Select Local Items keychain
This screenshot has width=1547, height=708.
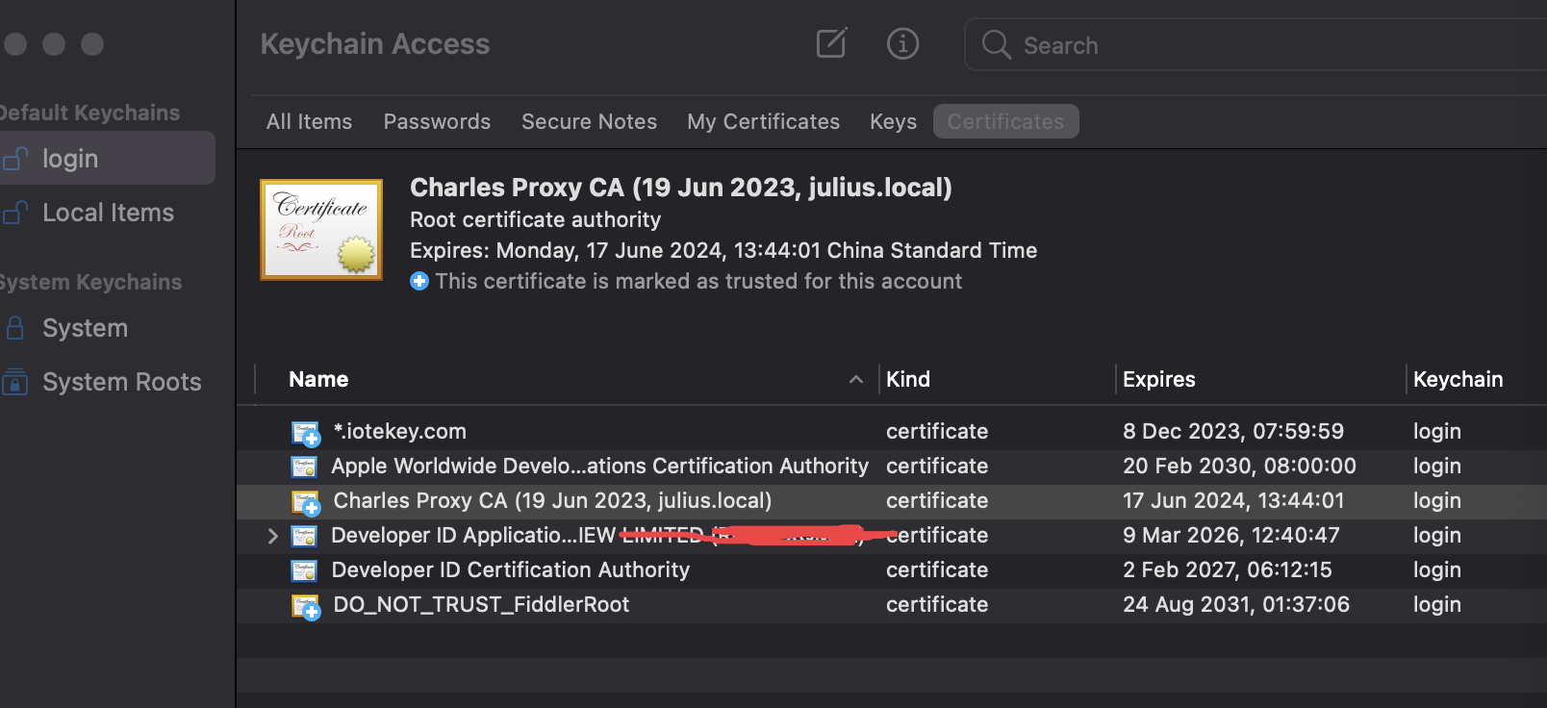click(x=106, y=213)
